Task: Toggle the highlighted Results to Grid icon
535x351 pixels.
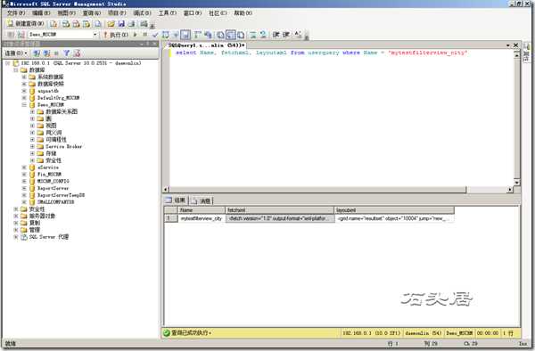Action: click(x=231, y=35)
